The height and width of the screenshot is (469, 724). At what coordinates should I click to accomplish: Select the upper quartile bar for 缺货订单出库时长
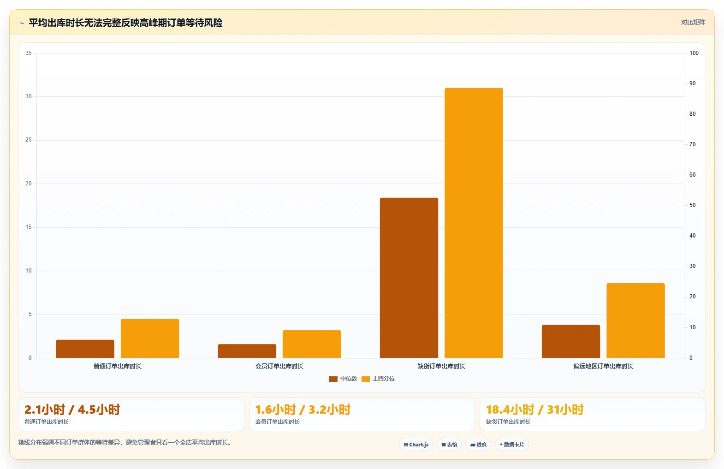[x=474, y=223]
